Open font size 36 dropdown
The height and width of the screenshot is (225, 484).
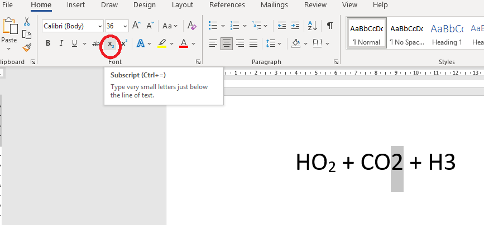point(125,26)
